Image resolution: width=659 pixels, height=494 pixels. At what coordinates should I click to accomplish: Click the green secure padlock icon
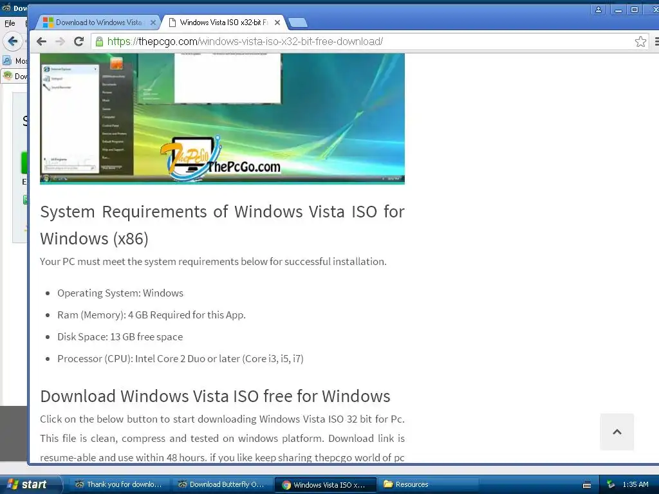pos(99,41)
